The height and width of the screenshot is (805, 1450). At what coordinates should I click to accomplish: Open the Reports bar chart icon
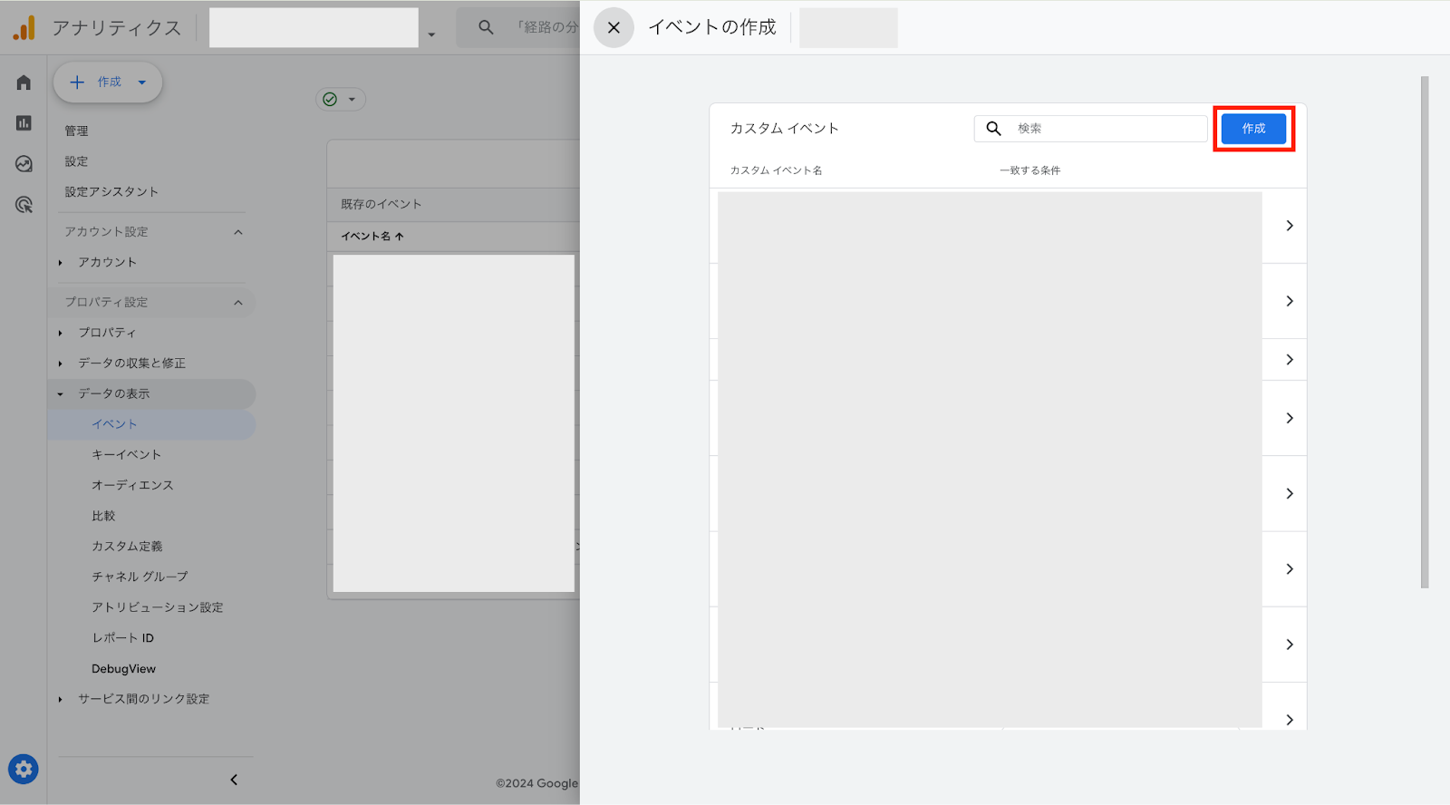pos(24,123)
